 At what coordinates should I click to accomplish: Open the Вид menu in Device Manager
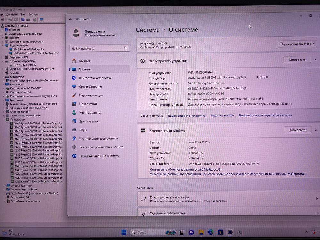tap(23, 15)
